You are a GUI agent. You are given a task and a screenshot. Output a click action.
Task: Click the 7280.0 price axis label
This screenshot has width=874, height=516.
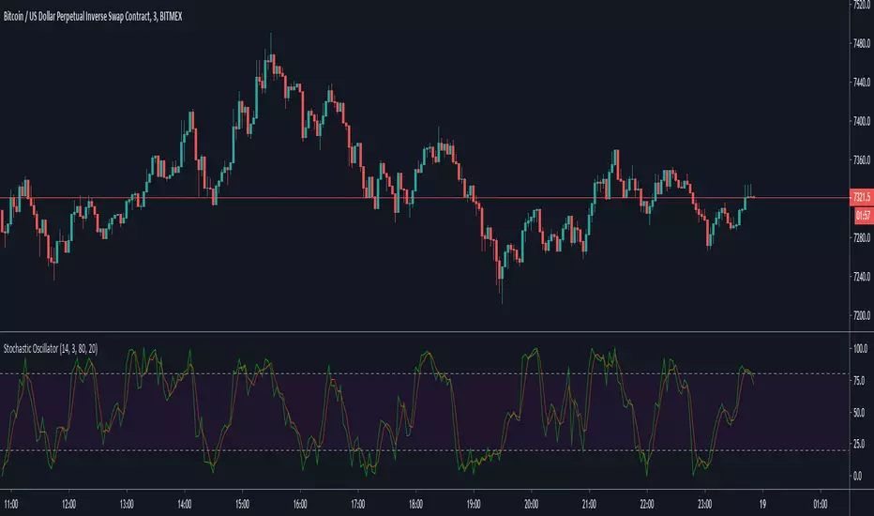coord(862,237)
